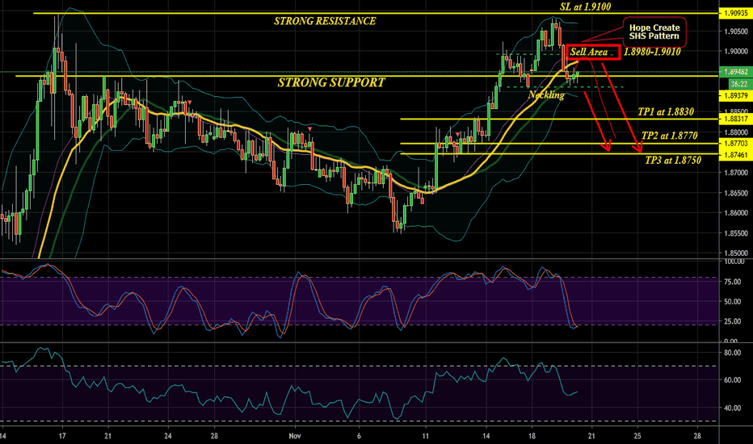The width and height of the screenshot is (753, 444).
Task: Click the "TP3 at 1.8750" annotation
Action: 672,161
